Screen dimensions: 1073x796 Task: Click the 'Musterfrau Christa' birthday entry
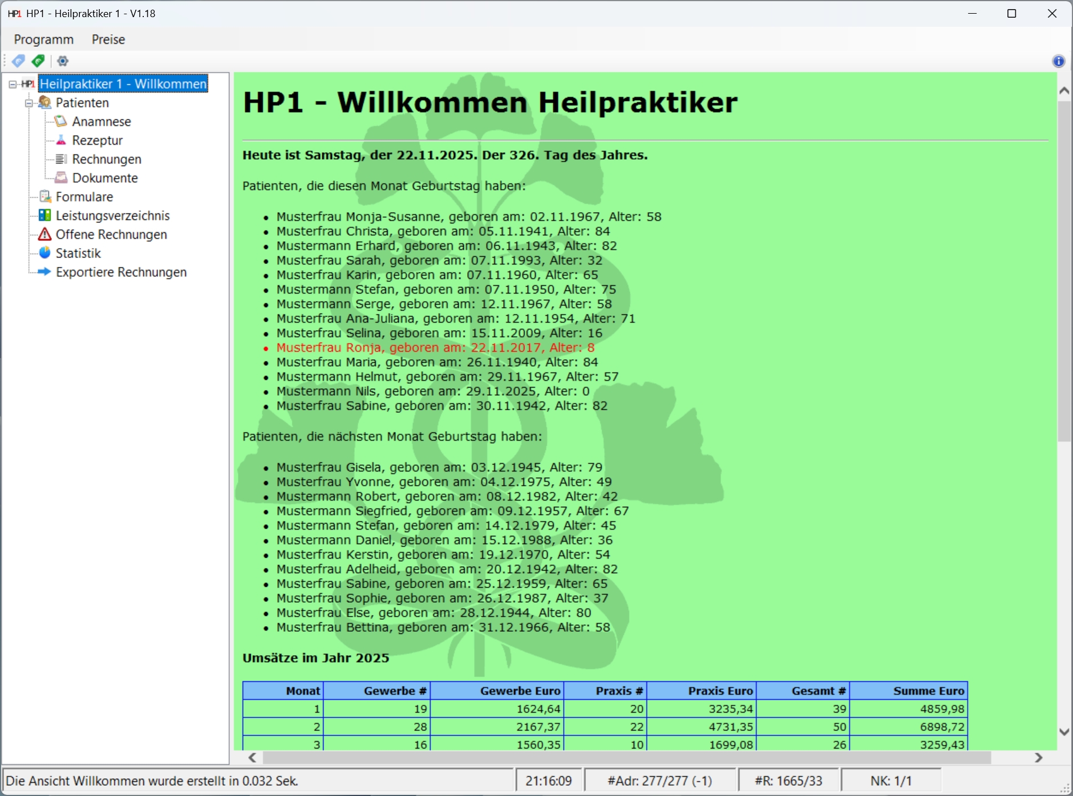(443, 232)
